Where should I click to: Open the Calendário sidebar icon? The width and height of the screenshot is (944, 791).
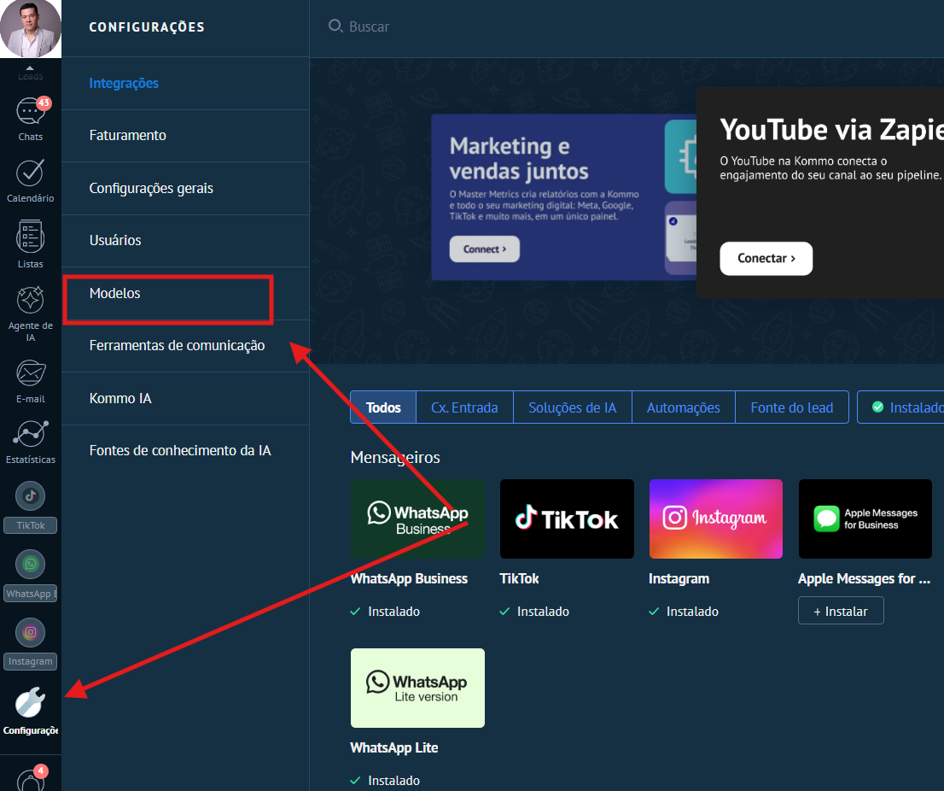(30, 180)
